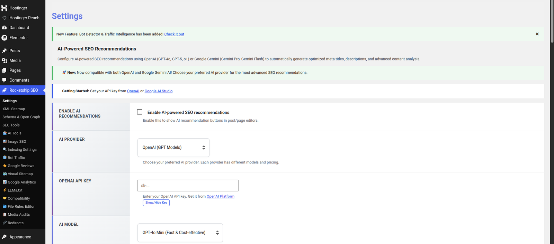Open Schema & Open Graph submenu item
This screenshot has width=554, height=244.
coord(21,117)
